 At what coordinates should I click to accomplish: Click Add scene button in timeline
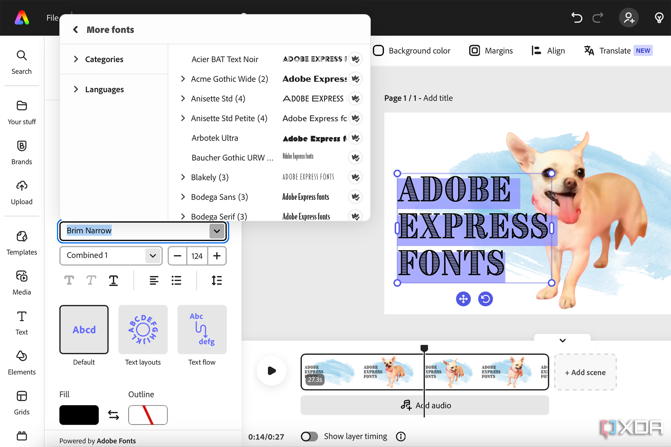click(585, 372)
